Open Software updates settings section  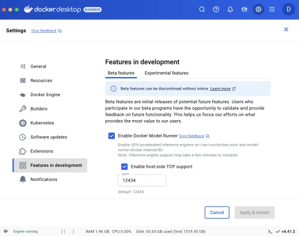click(50, 137)
